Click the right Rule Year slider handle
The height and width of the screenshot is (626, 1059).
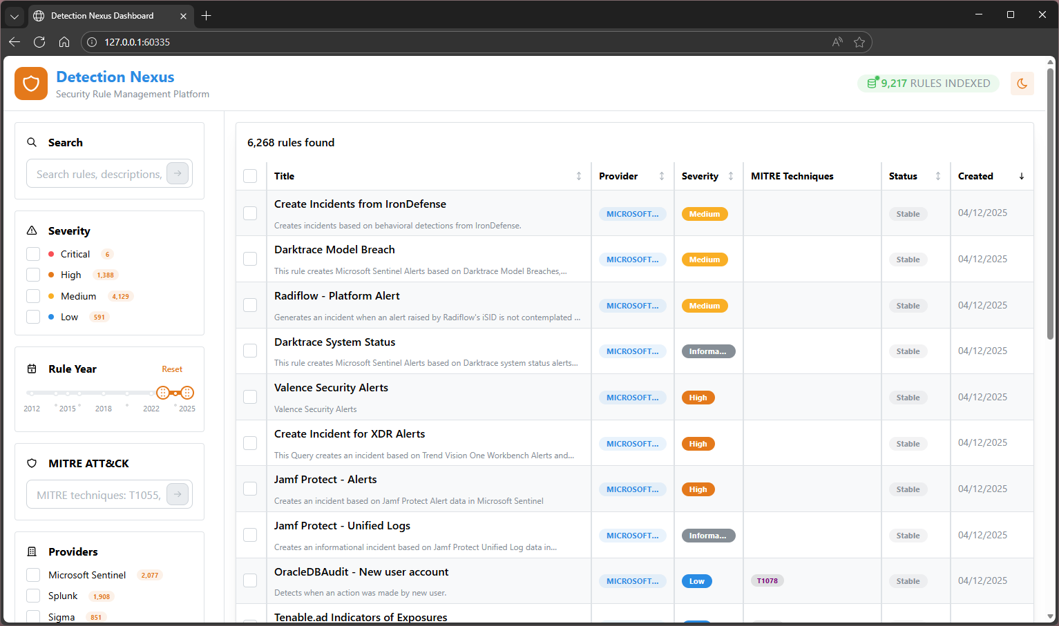tap(187, 393)
